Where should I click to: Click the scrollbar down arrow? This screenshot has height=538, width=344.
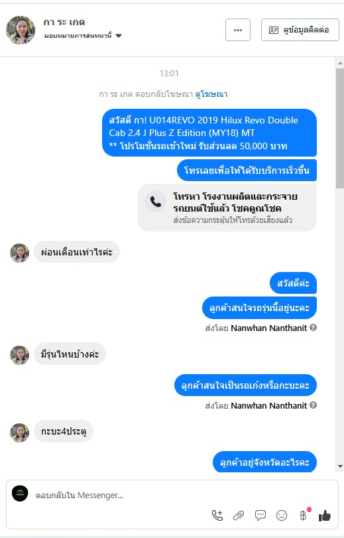tap(340, 466)
